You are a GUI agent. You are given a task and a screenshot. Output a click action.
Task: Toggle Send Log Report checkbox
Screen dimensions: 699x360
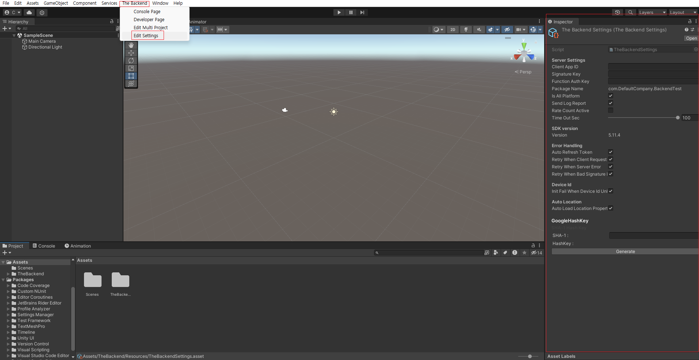click(611, 103)
